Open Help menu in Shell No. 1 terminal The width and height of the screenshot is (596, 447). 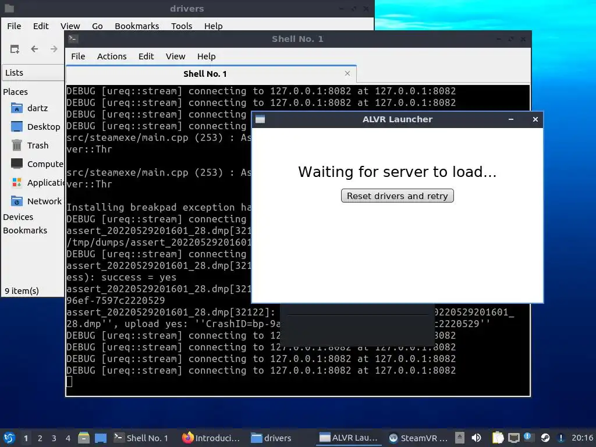(207, 56)
